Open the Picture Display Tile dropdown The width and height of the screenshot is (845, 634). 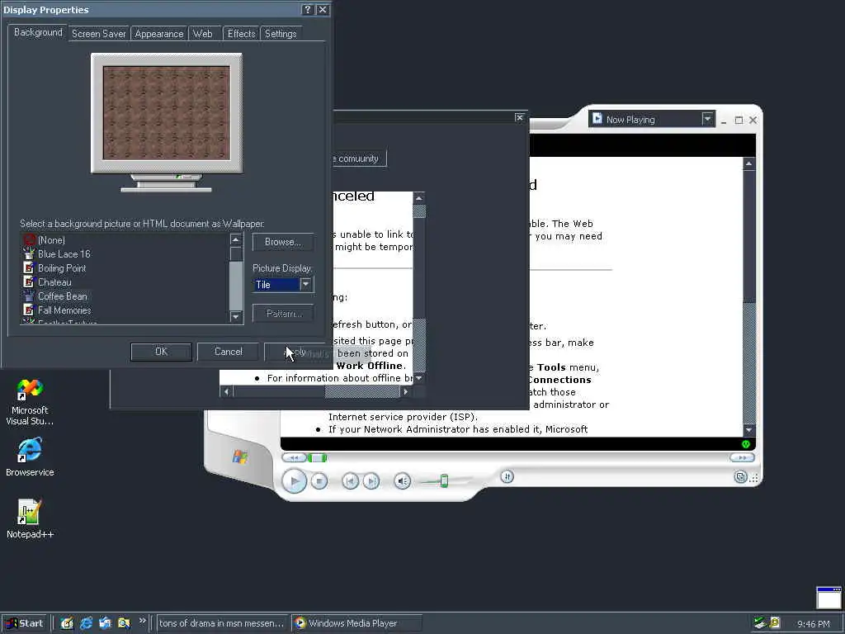pyautogui.click(x=305, y=284)
